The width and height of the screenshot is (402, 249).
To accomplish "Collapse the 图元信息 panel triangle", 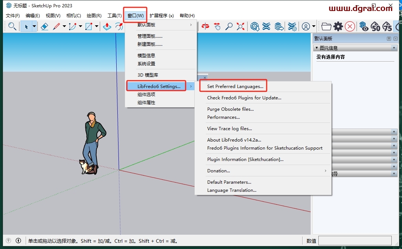I will pyautogui.click(x=317, y=48).
